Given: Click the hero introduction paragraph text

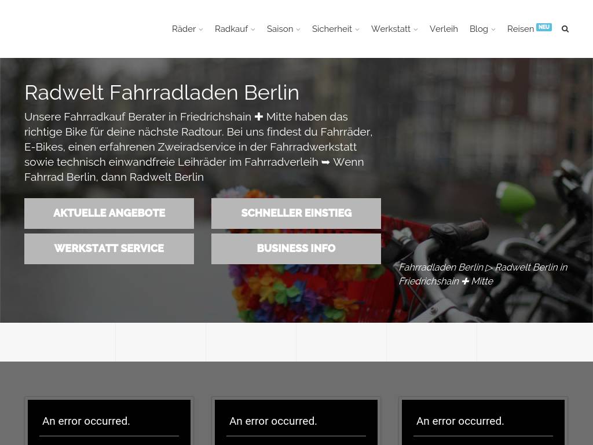Looking at the screenshot, I should pyautogui.click(x=198, y=147).
